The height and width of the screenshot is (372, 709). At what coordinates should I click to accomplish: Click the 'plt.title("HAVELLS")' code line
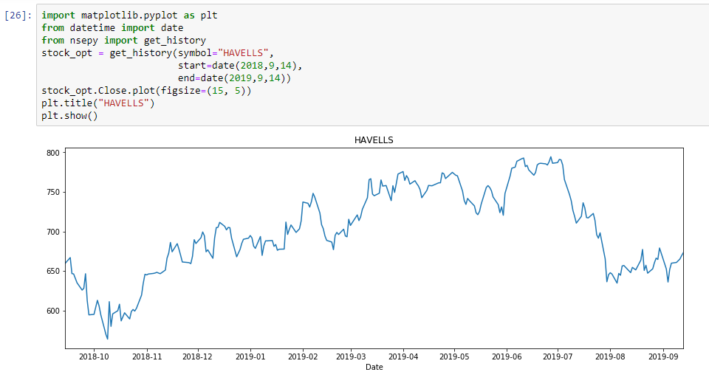pos(98,103)
